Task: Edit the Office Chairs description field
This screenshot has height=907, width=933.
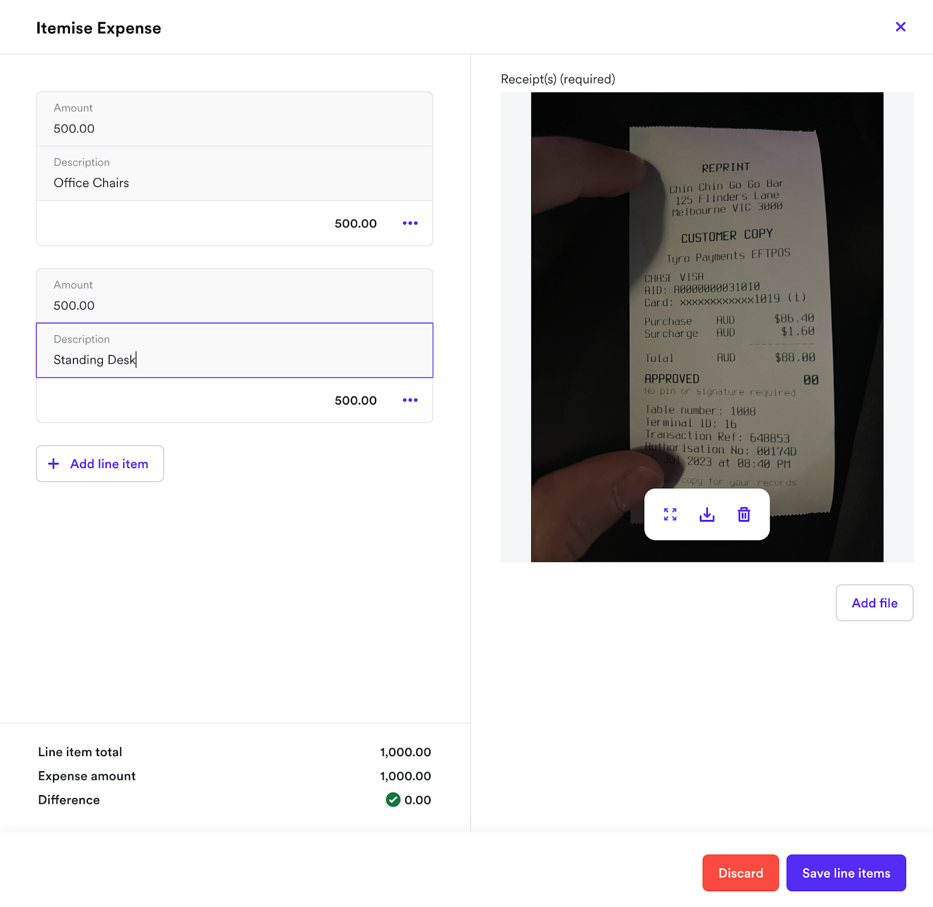Action: [x=234, y=174]
